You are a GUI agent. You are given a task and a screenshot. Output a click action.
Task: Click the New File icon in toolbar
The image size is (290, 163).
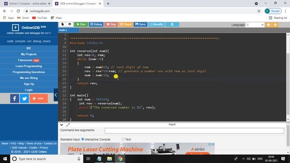pyautogui.click(x=63, y=24)
